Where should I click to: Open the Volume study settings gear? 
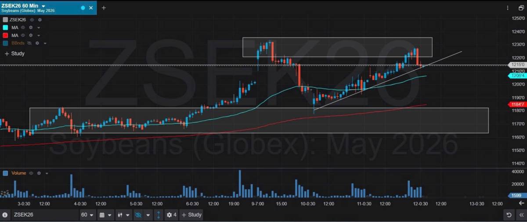coord(39,173)
